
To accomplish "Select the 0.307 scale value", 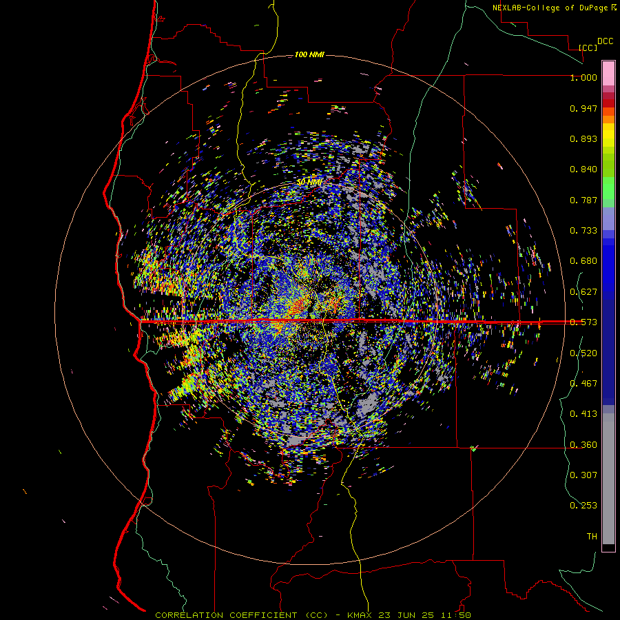I will point(583,475).
